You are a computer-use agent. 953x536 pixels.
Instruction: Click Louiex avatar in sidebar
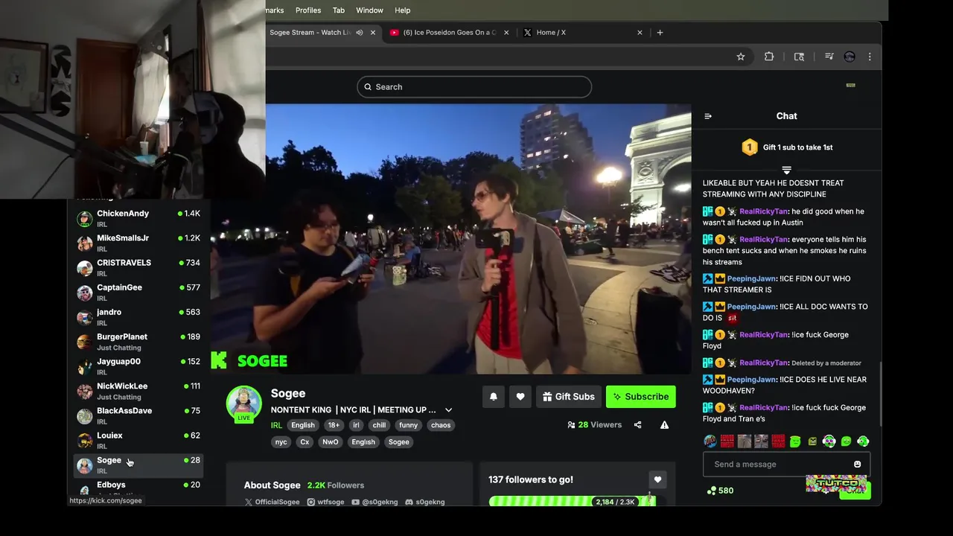(x=85, y=441)
